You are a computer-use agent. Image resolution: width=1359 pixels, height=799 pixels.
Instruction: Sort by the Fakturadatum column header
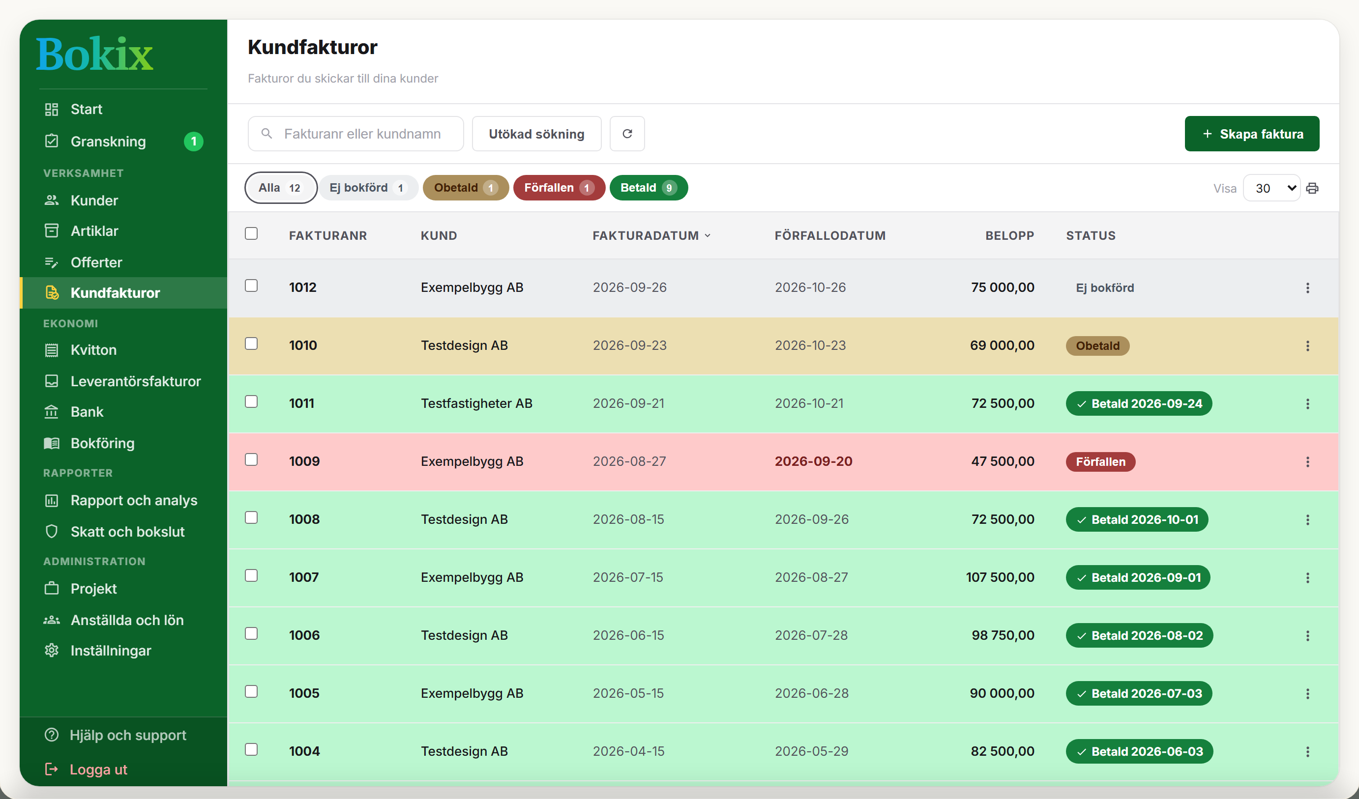click(x=651, y=235)
